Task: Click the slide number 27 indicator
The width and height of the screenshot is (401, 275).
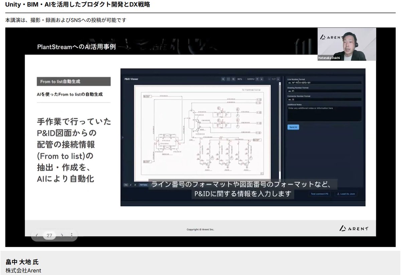Action: coord(49,236)
